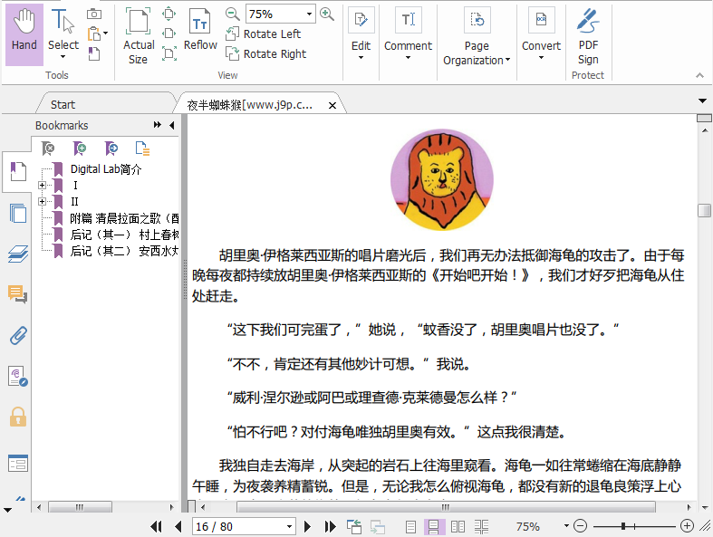
Task: Open the document tab list dropdown
Action: click(x=702, y=101)
